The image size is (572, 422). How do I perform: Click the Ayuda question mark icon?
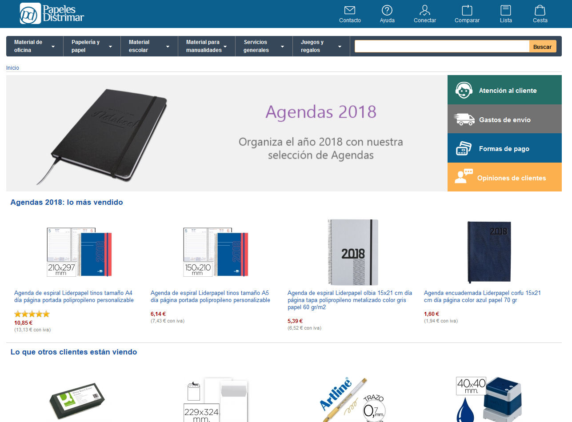387,10
